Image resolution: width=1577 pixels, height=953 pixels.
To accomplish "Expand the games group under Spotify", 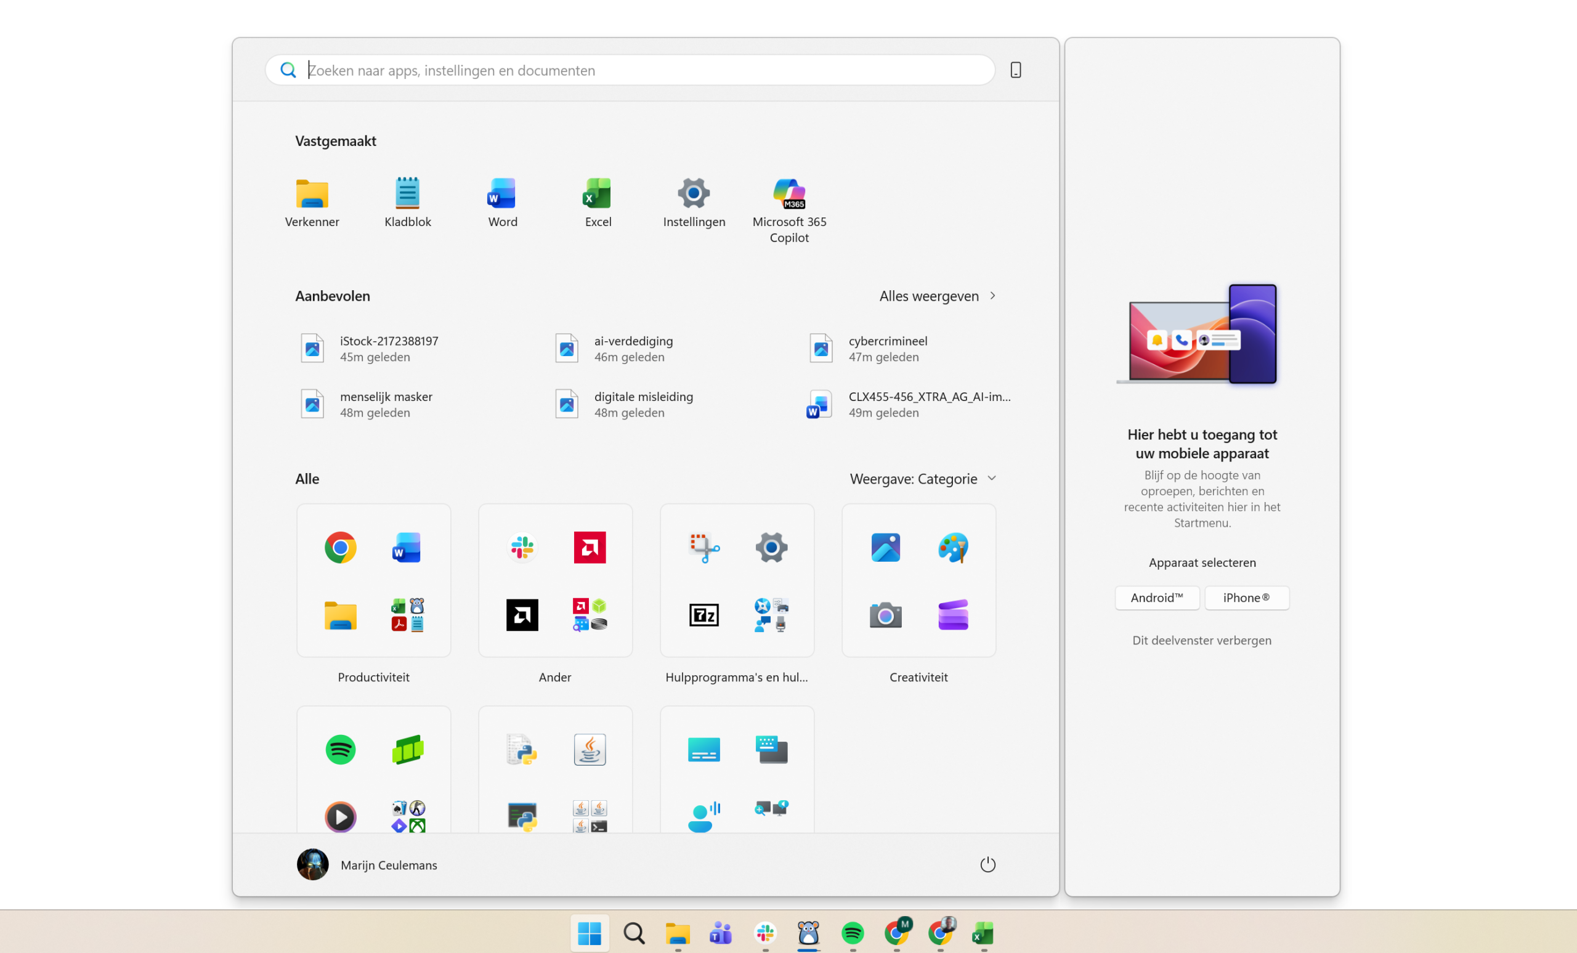I will (x=407, y=817).
